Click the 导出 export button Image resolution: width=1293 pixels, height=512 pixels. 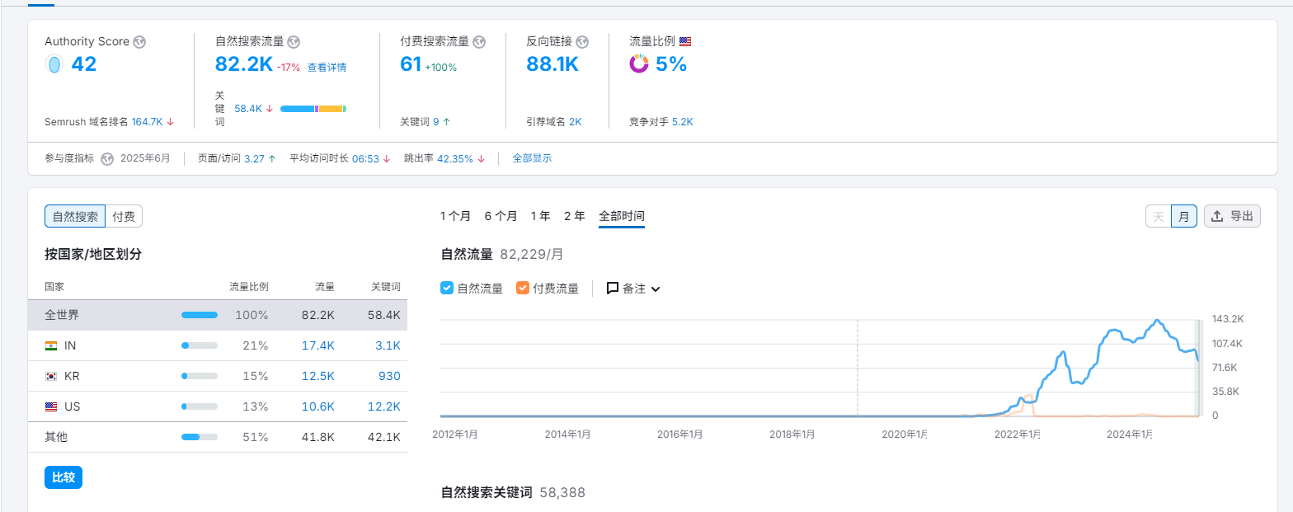point(1232,217)
